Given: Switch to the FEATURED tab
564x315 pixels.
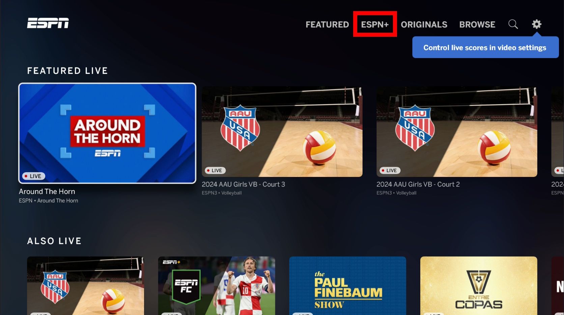Looking at the screenshot, I should point(327,25).
